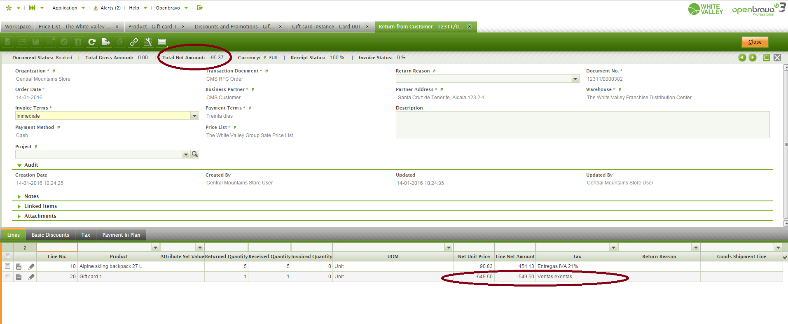Click the trash delete record icon
The height and width of the screenshot is (324, 788).
point(78,42)
